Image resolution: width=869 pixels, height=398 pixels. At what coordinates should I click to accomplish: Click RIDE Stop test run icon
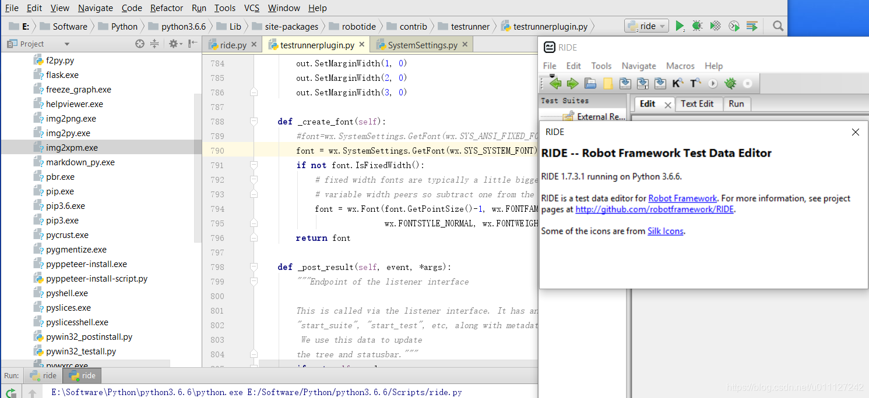pos(747,83)
